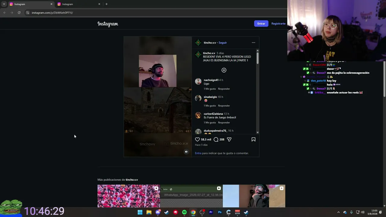Click the Hace 5 días timestamp
The width and height of the screenshot is (386, 217).
click(201, 145)
